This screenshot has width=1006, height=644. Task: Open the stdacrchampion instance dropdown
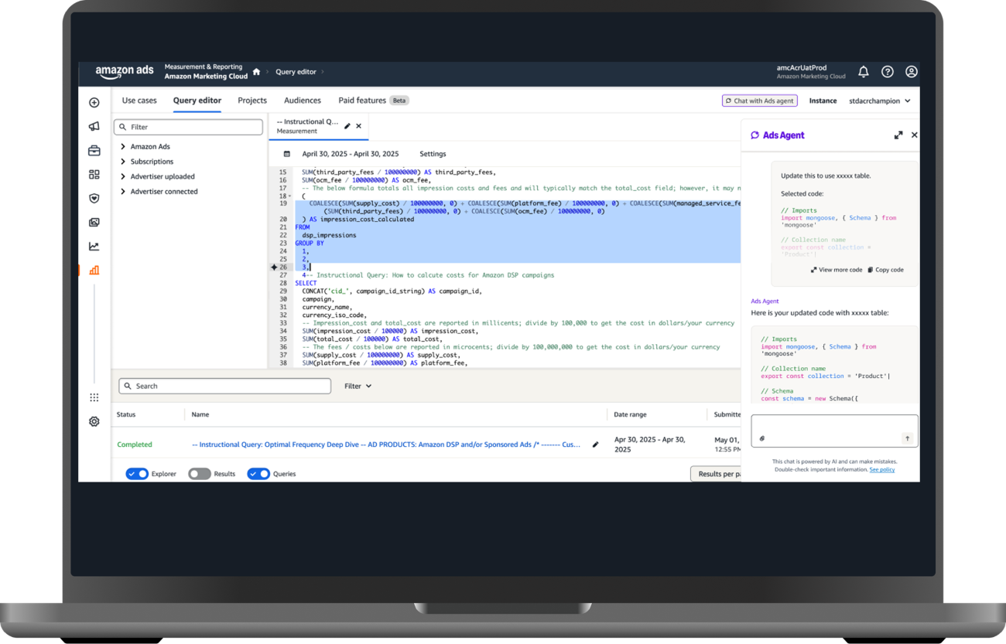coord(879,101)
